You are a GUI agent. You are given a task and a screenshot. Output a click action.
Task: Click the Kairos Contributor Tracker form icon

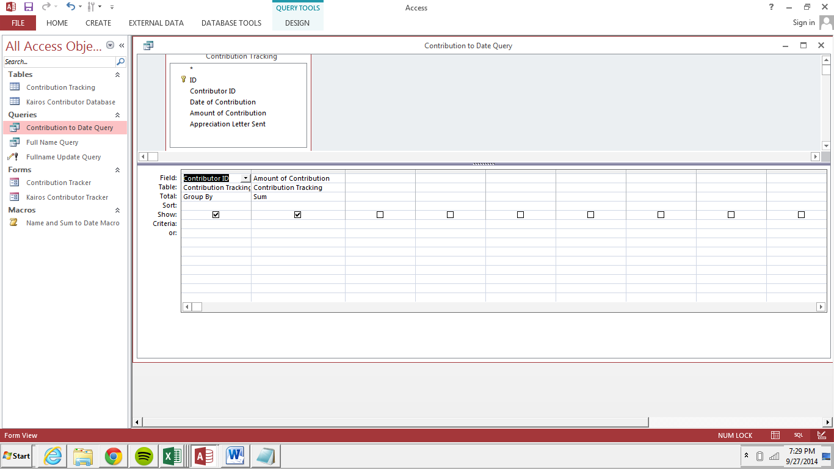(x=15, y=197)
